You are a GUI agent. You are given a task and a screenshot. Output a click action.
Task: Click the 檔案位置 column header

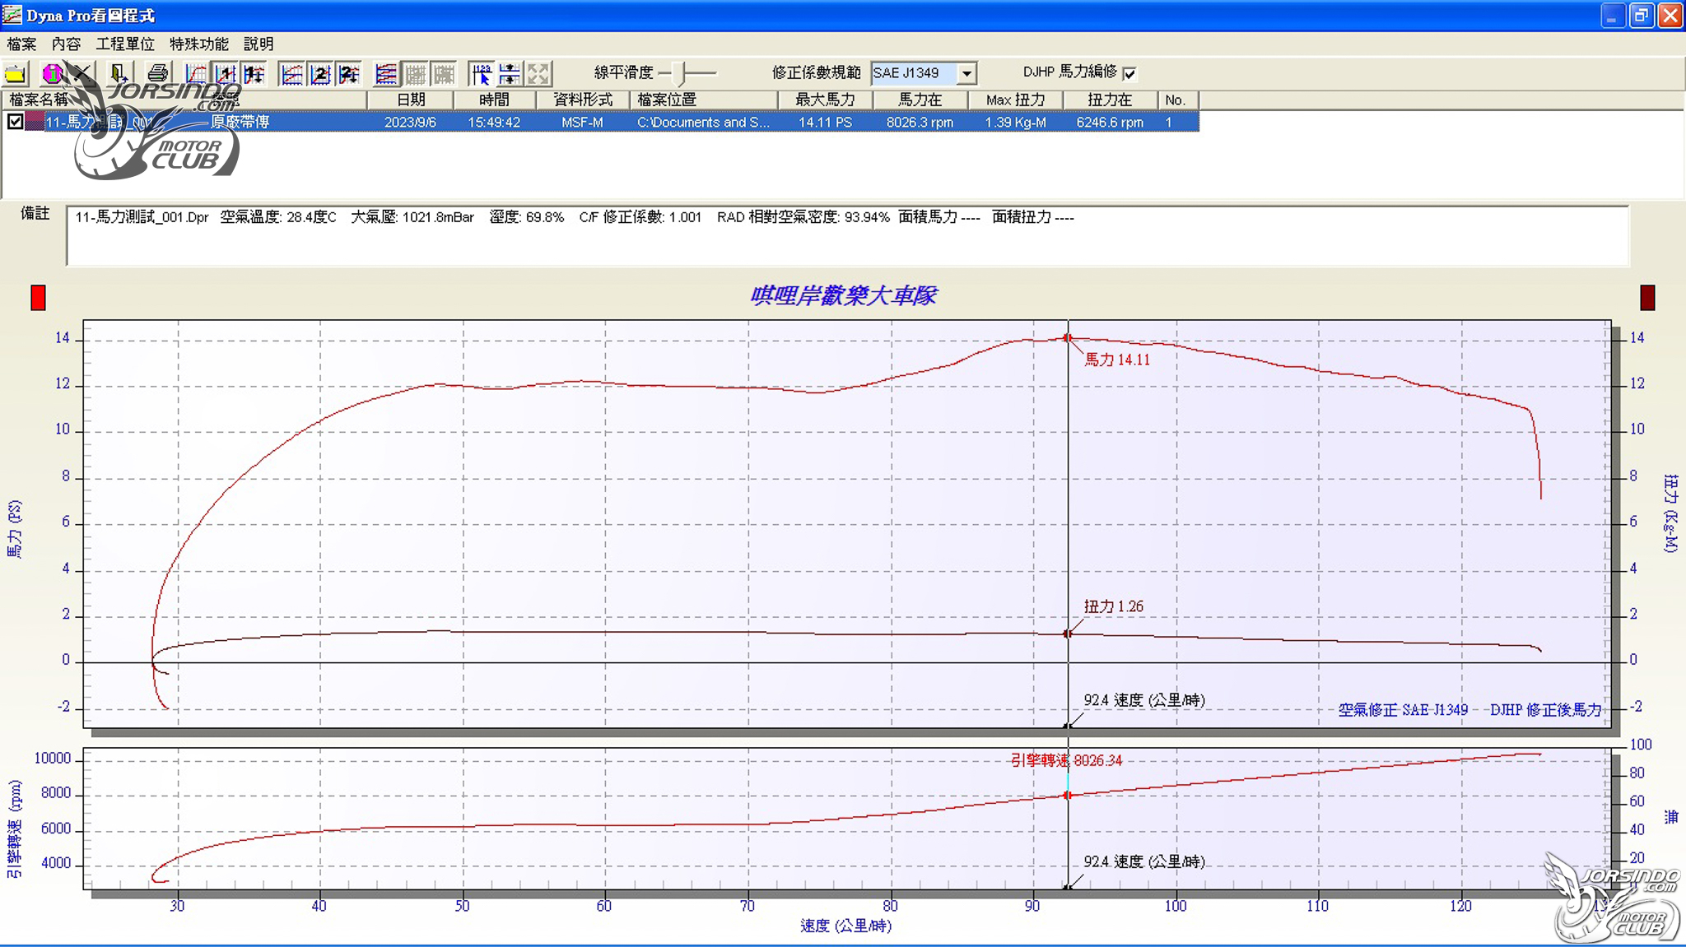point(704,100)
